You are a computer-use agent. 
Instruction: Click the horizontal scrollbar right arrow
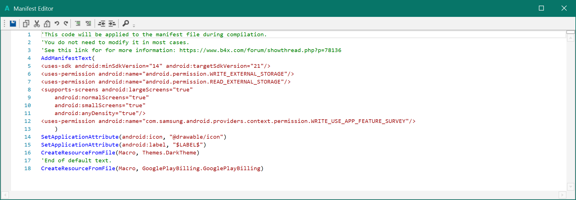[x=562, y=195]
